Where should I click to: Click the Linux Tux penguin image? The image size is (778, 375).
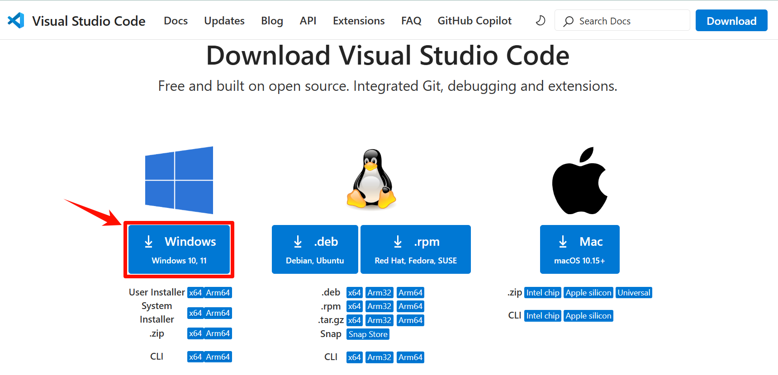(371, 179)
